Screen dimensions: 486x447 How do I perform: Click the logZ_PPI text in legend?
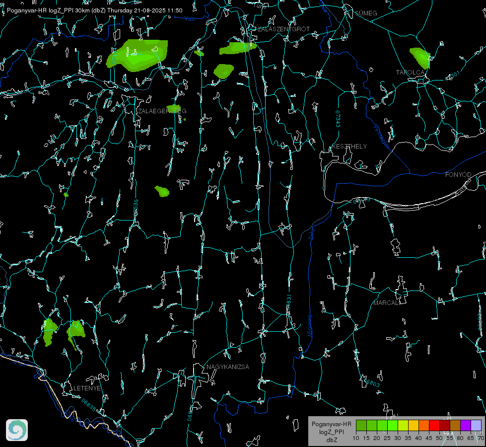pos(331,432)
